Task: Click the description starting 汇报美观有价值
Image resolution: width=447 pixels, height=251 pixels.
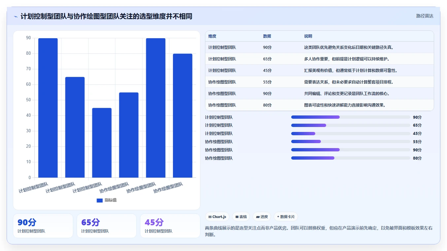Action: click(x=351, y=71)
